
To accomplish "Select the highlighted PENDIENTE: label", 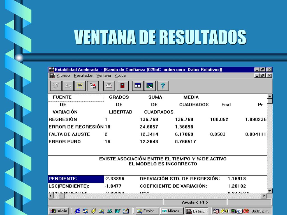I will (76, 179).
